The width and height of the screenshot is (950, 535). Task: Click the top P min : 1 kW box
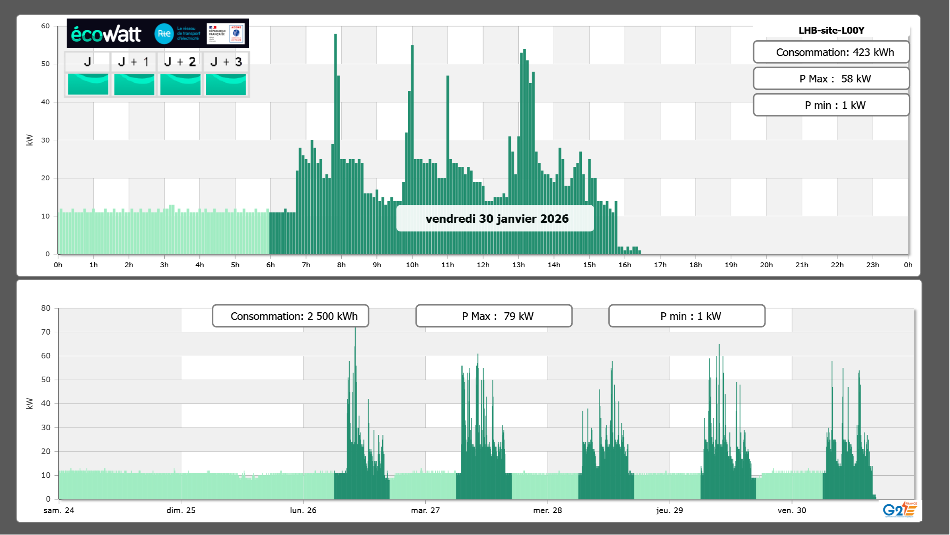[831, 105]
